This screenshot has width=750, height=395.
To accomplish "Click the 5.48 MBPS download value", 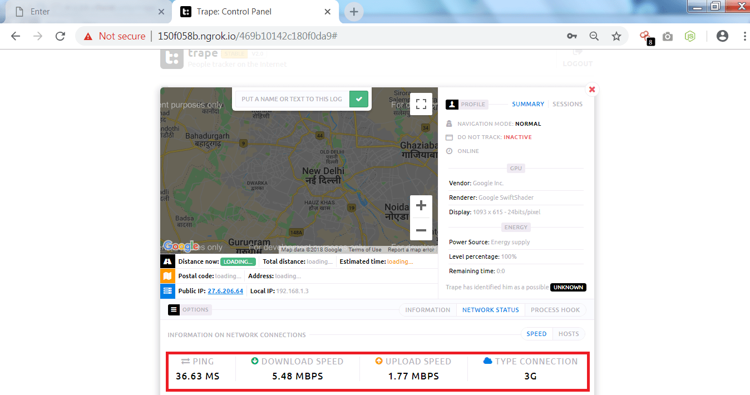I will click(298, 376).
